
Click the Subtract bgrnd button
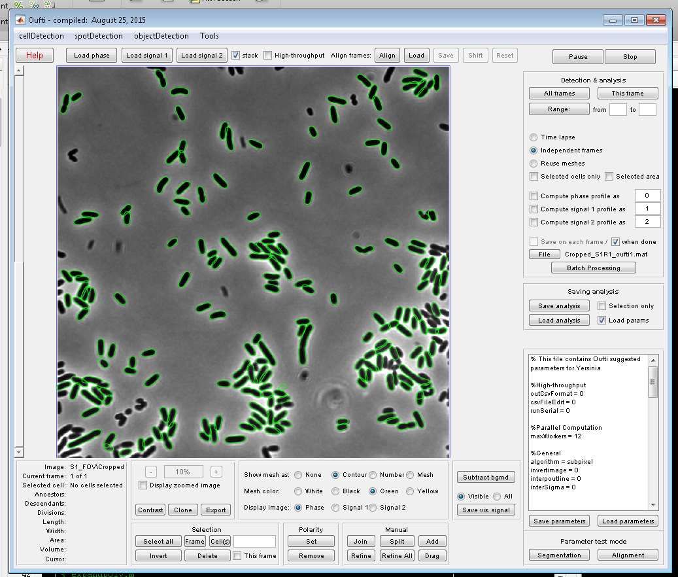(x=485, y=477)
